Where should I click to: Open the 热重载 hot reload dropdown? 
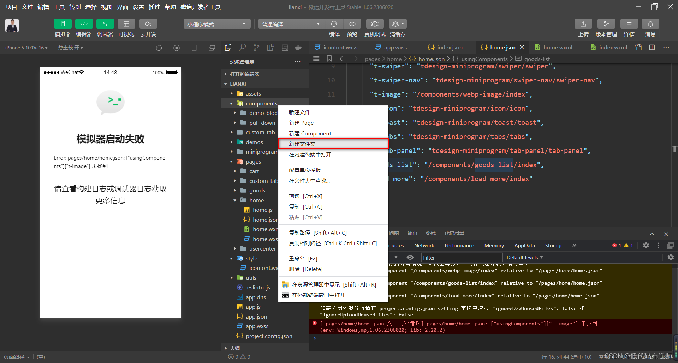[x=70, y=48]
